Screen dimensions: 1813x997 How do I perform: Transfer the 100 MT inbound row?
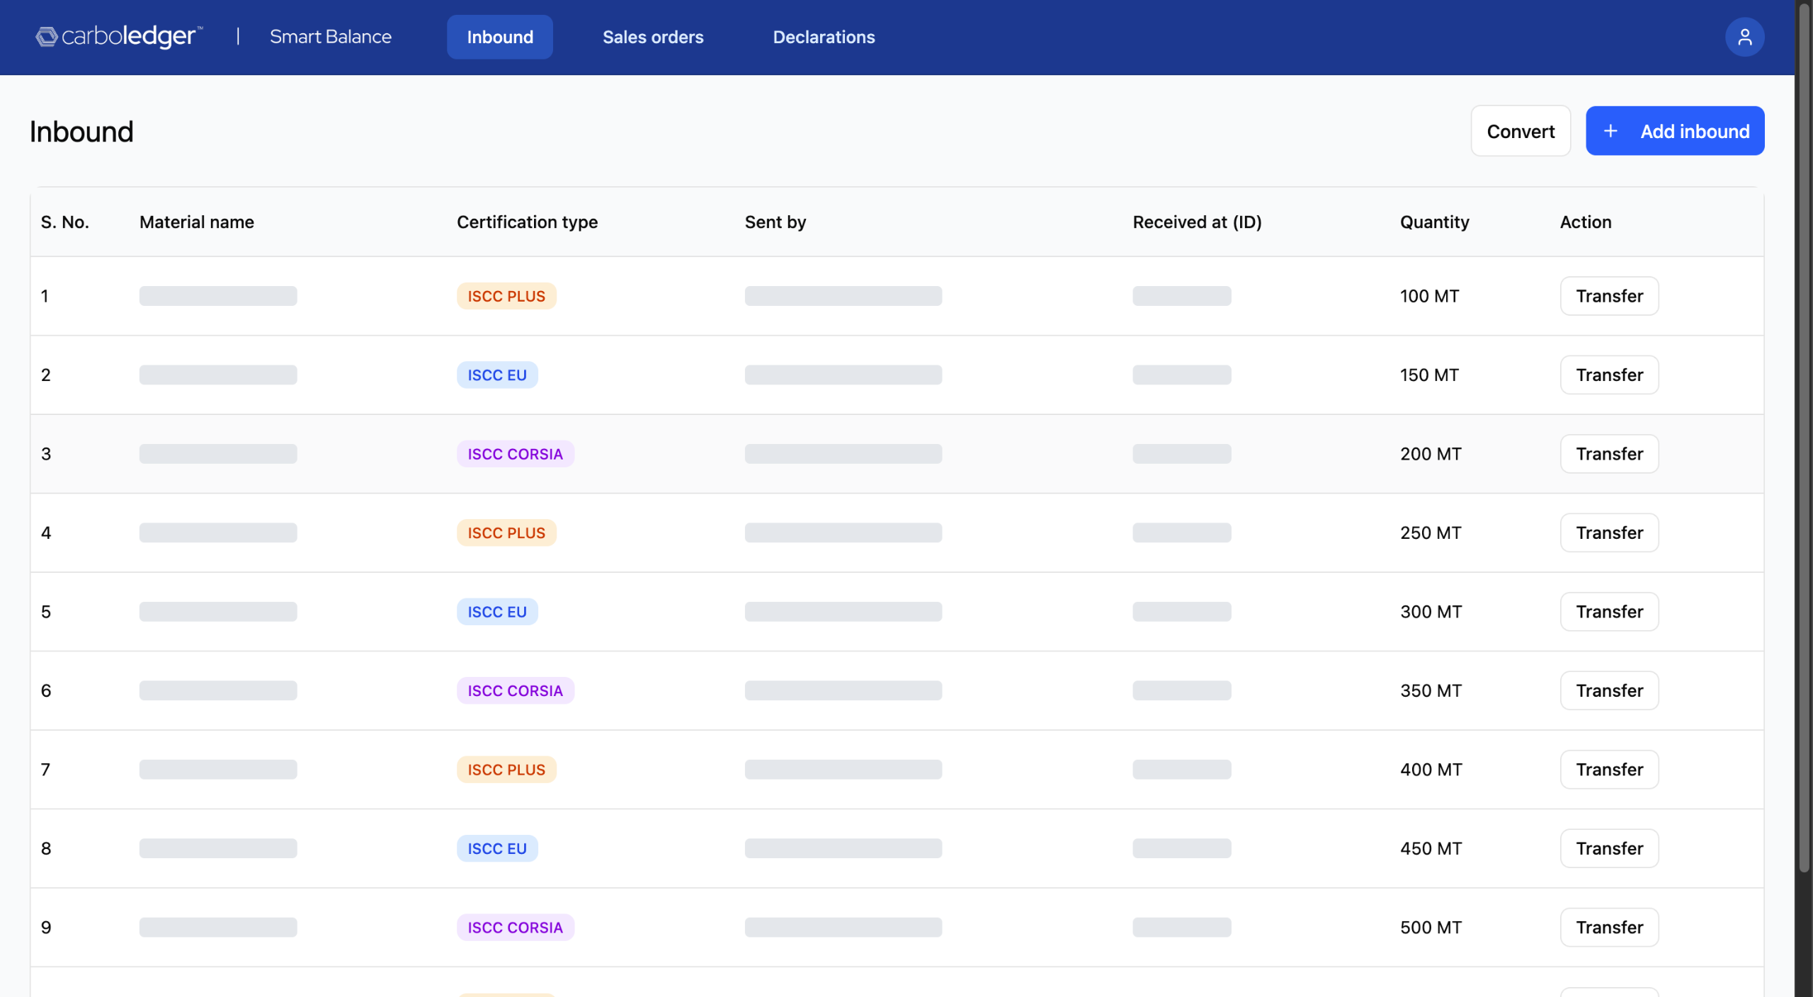tap(1608, 296)
